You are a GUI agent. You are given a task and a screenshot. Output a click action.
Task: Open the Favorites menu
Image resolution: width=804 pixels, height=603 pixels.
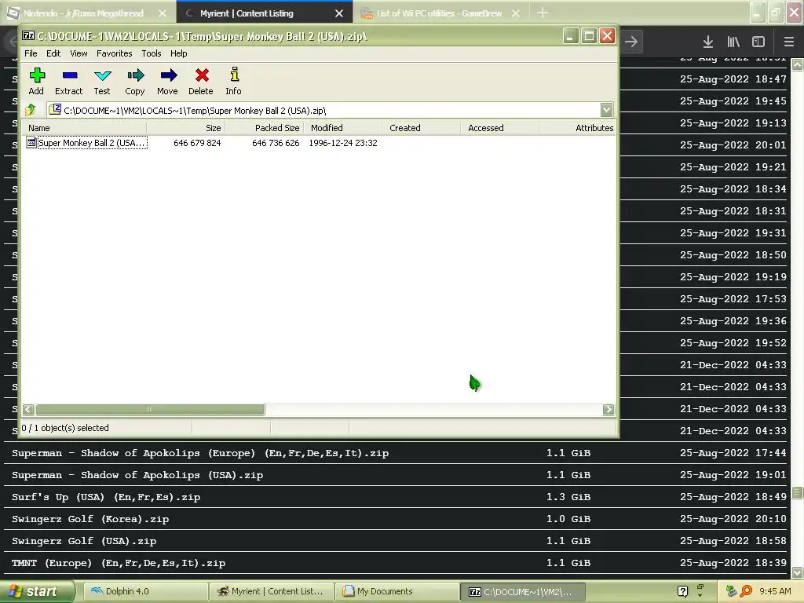coord(115,53)
